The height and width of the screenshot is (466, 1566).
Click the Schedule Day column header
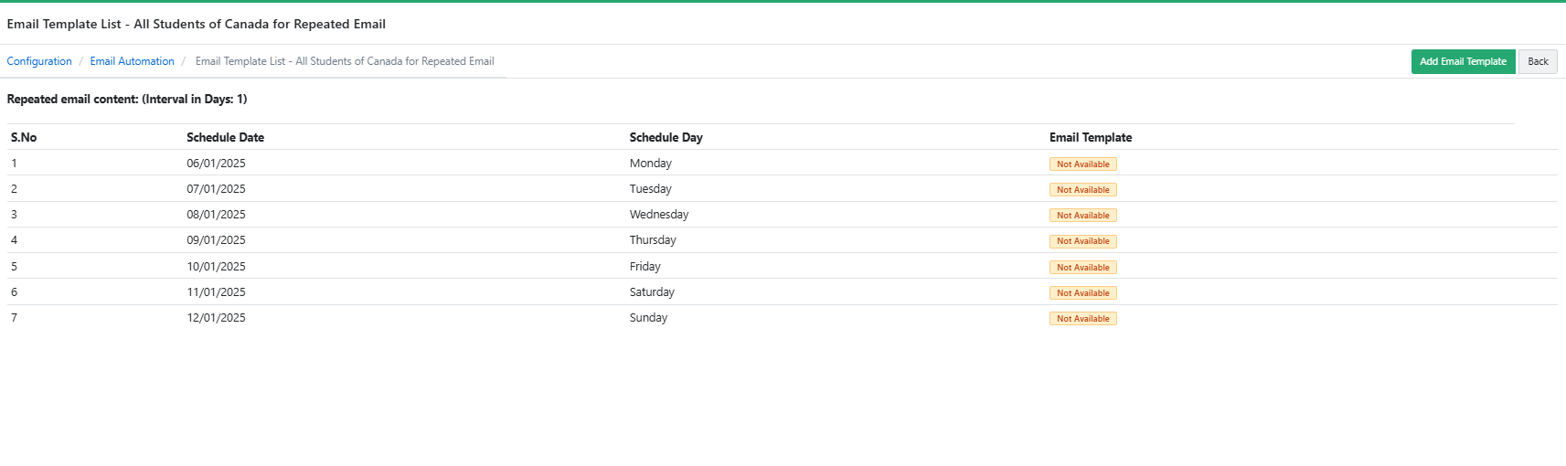click(x=666, y=138)
